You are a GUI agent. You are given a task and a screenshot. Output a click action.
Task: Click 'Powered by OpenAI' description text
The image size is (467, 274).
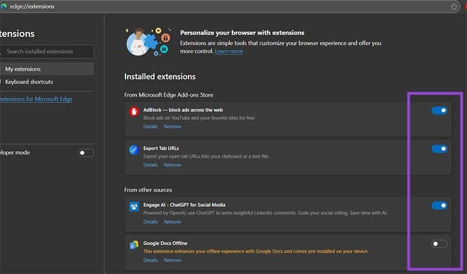[x=266, y=213]
